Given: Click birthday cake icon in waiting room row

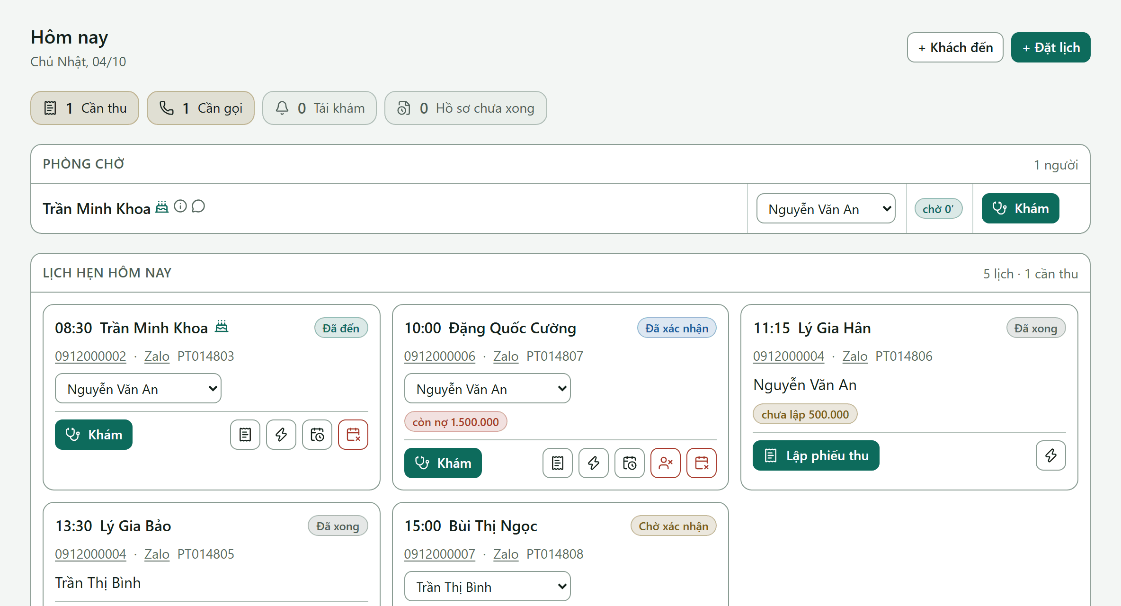Looking at the screenshot, I should [x=162, y=207].
